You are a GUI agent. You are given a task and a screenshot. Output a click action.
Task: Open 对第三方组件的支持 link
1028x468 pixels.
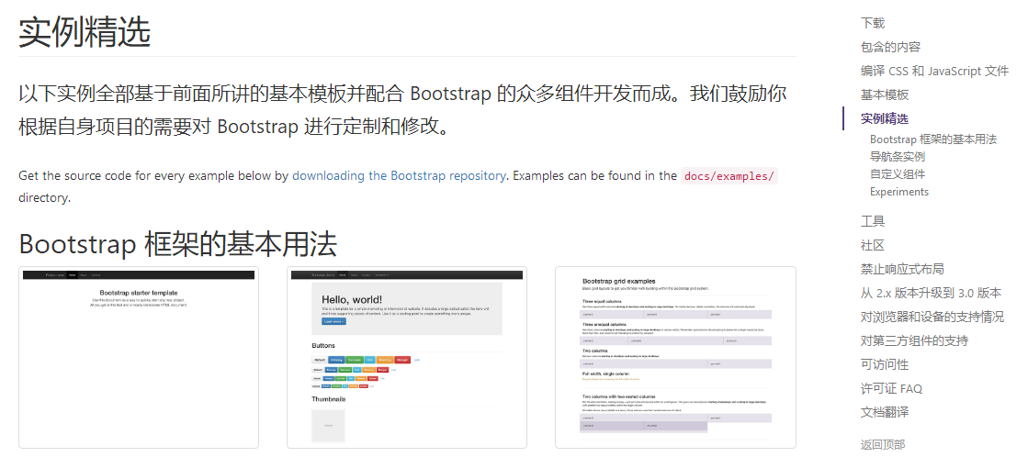pos(914,341)
